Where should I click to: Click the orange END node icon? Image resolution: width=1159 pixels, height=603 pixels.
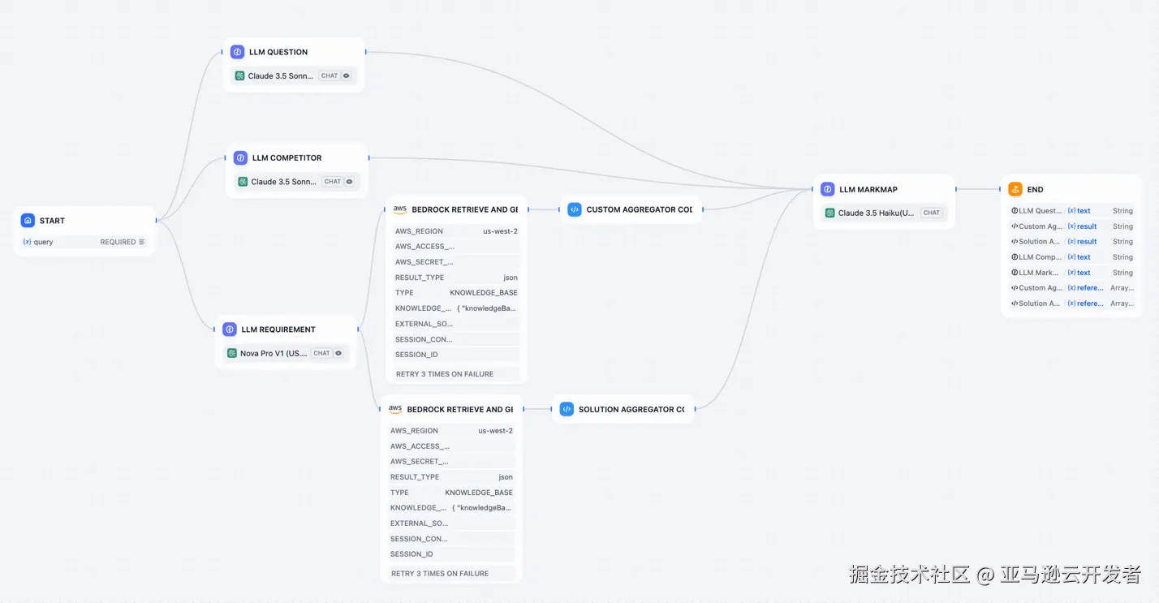click(x=1015, y=189)
